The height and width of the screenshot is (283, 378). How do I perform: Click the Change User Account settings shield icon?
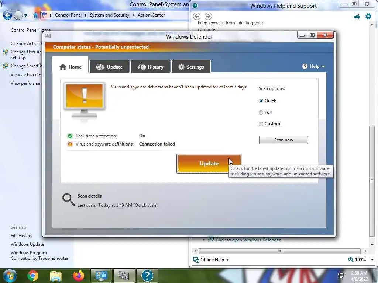[5, 52]
